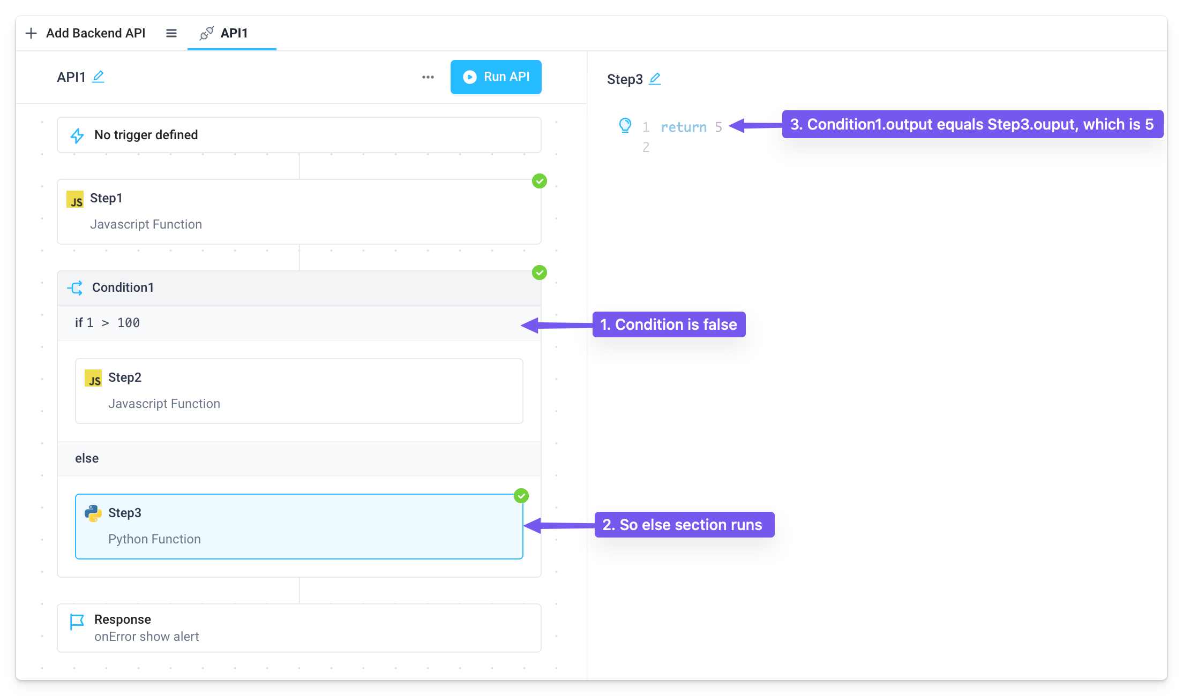1183x696 pixels.
Task: Click the Response flag icon
Action: coord(77,622)
